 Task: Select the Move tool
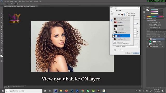coord(2,9)
